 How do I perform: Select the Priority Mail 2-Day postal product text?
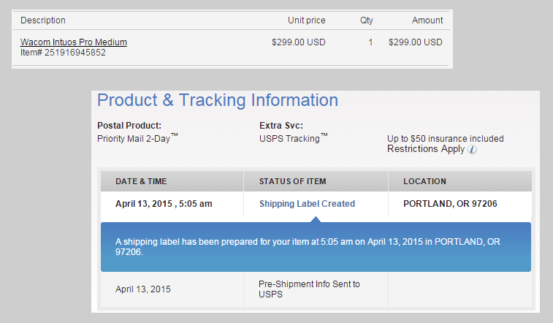coord(137,138)
